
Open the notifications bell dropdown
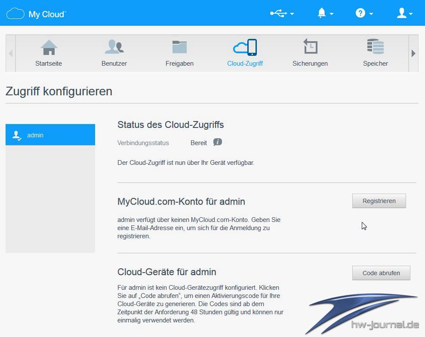tap(325, 14)
